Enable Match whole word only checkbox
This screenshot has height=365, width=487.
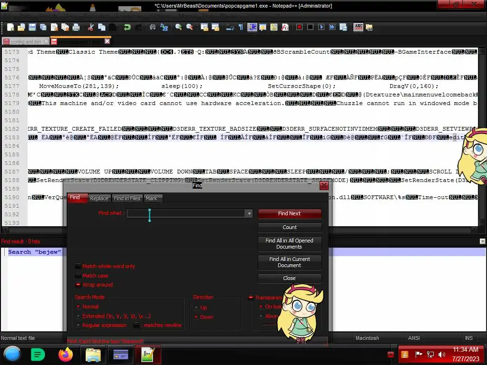(x=78, y=266)
